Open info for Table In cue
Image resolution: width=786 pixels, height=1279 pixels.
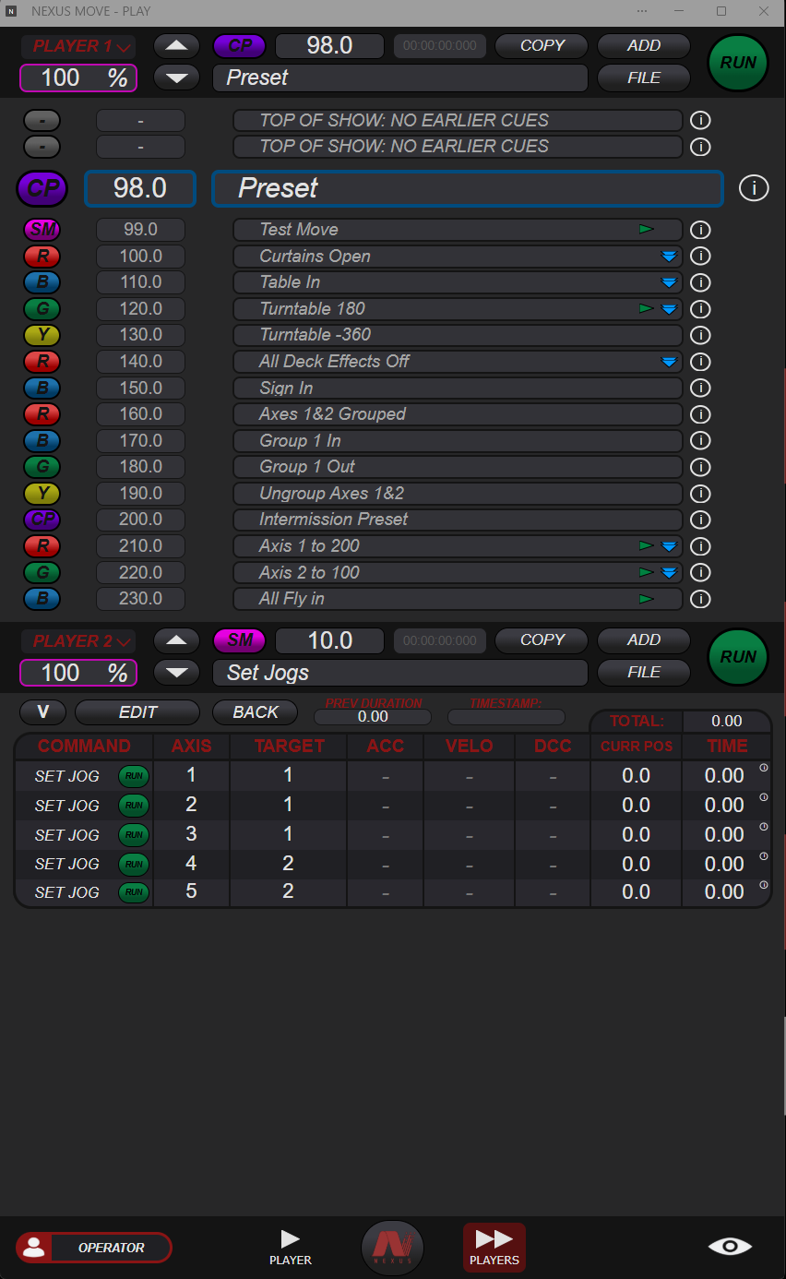[x=700, y=282]
